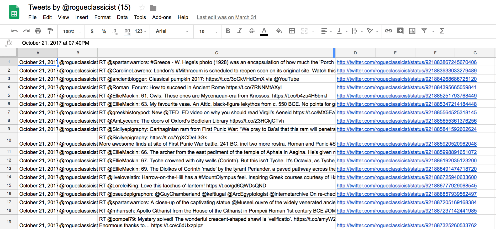Select cell A1 'October 21, 2017'
496x229 pixels.
coord(38,62)
